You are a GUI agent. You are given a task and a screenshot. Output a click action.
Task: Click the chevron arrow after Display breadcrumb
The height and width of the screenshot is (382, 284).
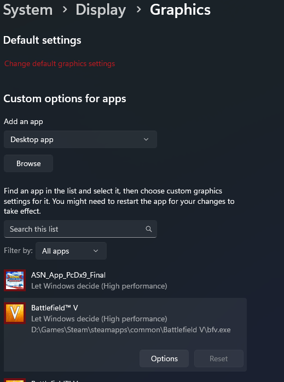coord(138,10)
